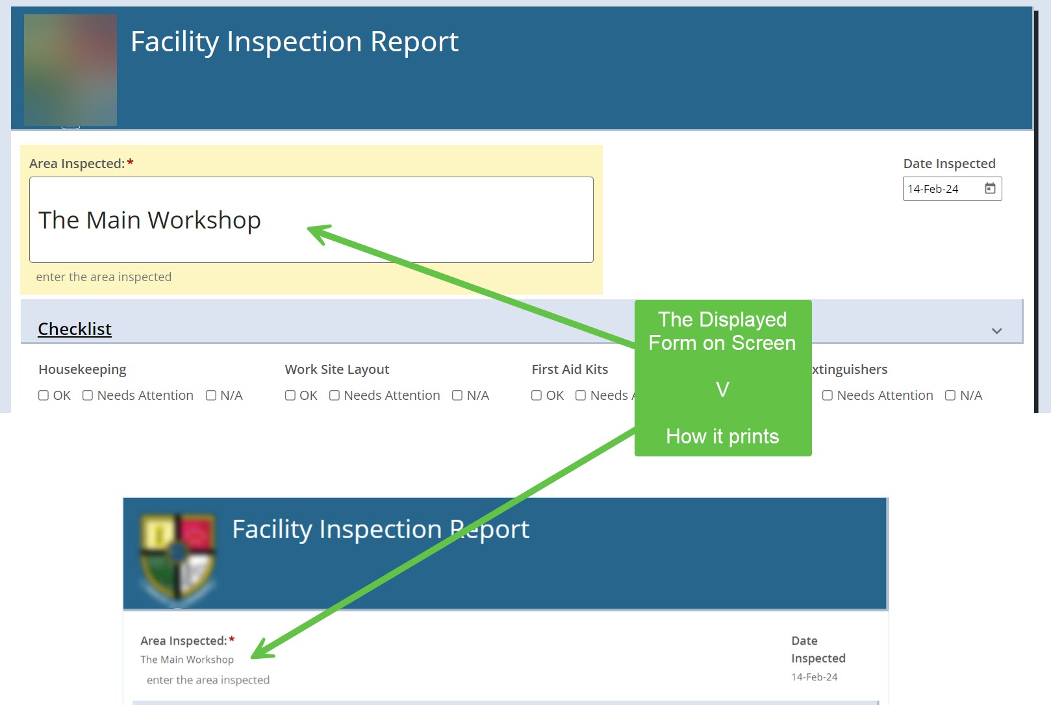This screenshot has width=1051, height=705.
Task: Click the First Aid Kits heading
Action: 570,369
